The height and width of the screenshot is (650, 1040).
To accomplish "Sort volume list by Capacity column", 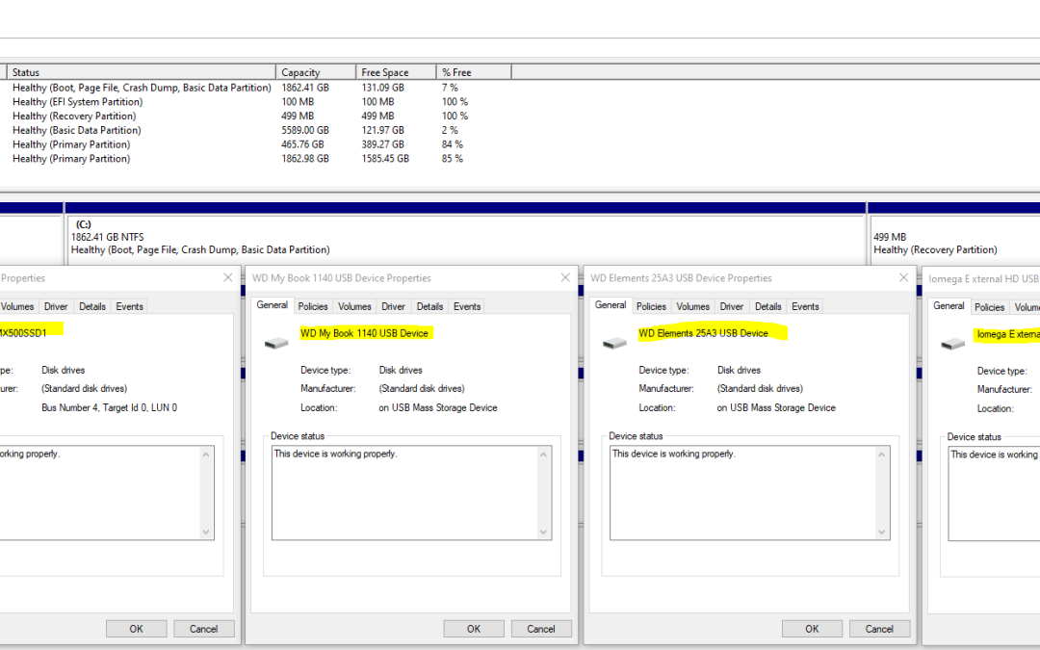I will point(316,72).
